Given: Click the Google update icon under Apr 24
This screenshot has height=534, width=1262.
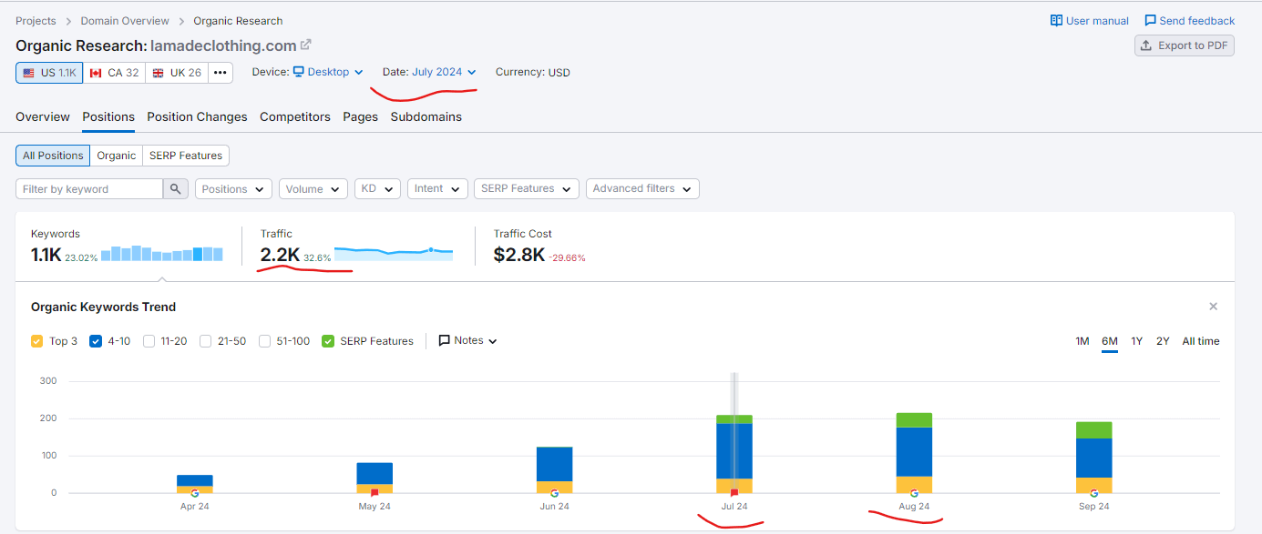Looking at the screenshot, I should point(195,493).
